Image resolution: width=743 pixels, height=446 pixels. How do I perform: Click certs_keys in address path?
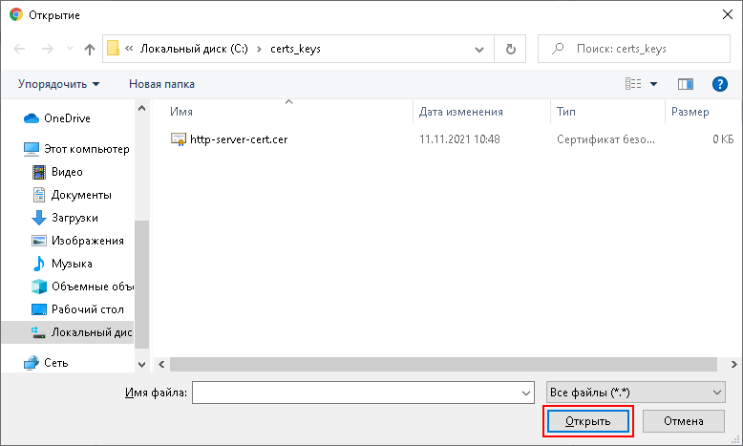point(295,49)
